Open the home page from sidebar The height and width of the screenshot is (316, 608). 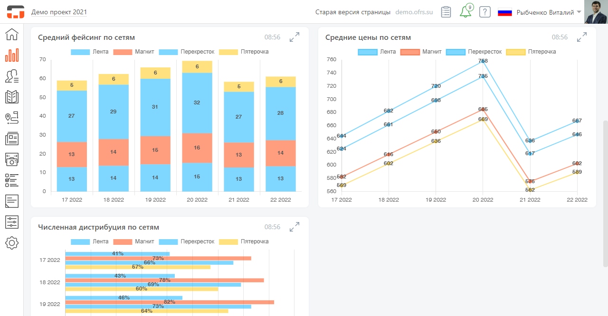click(x=11, y=35)
